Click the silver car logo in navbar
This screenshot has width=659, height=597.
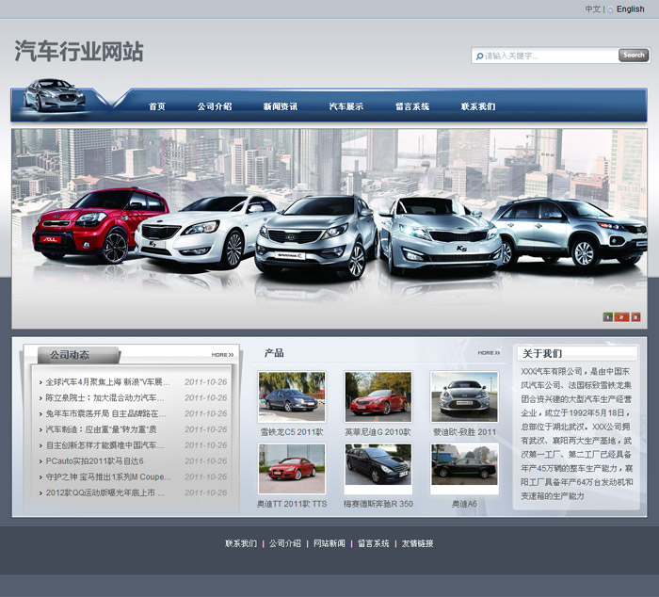[x=55, y=95]
